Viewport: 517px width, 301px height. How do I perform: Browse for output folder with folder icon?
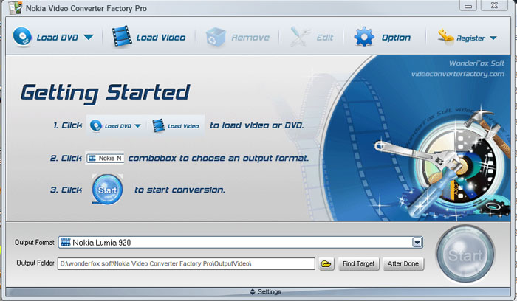tap(326, 263)
